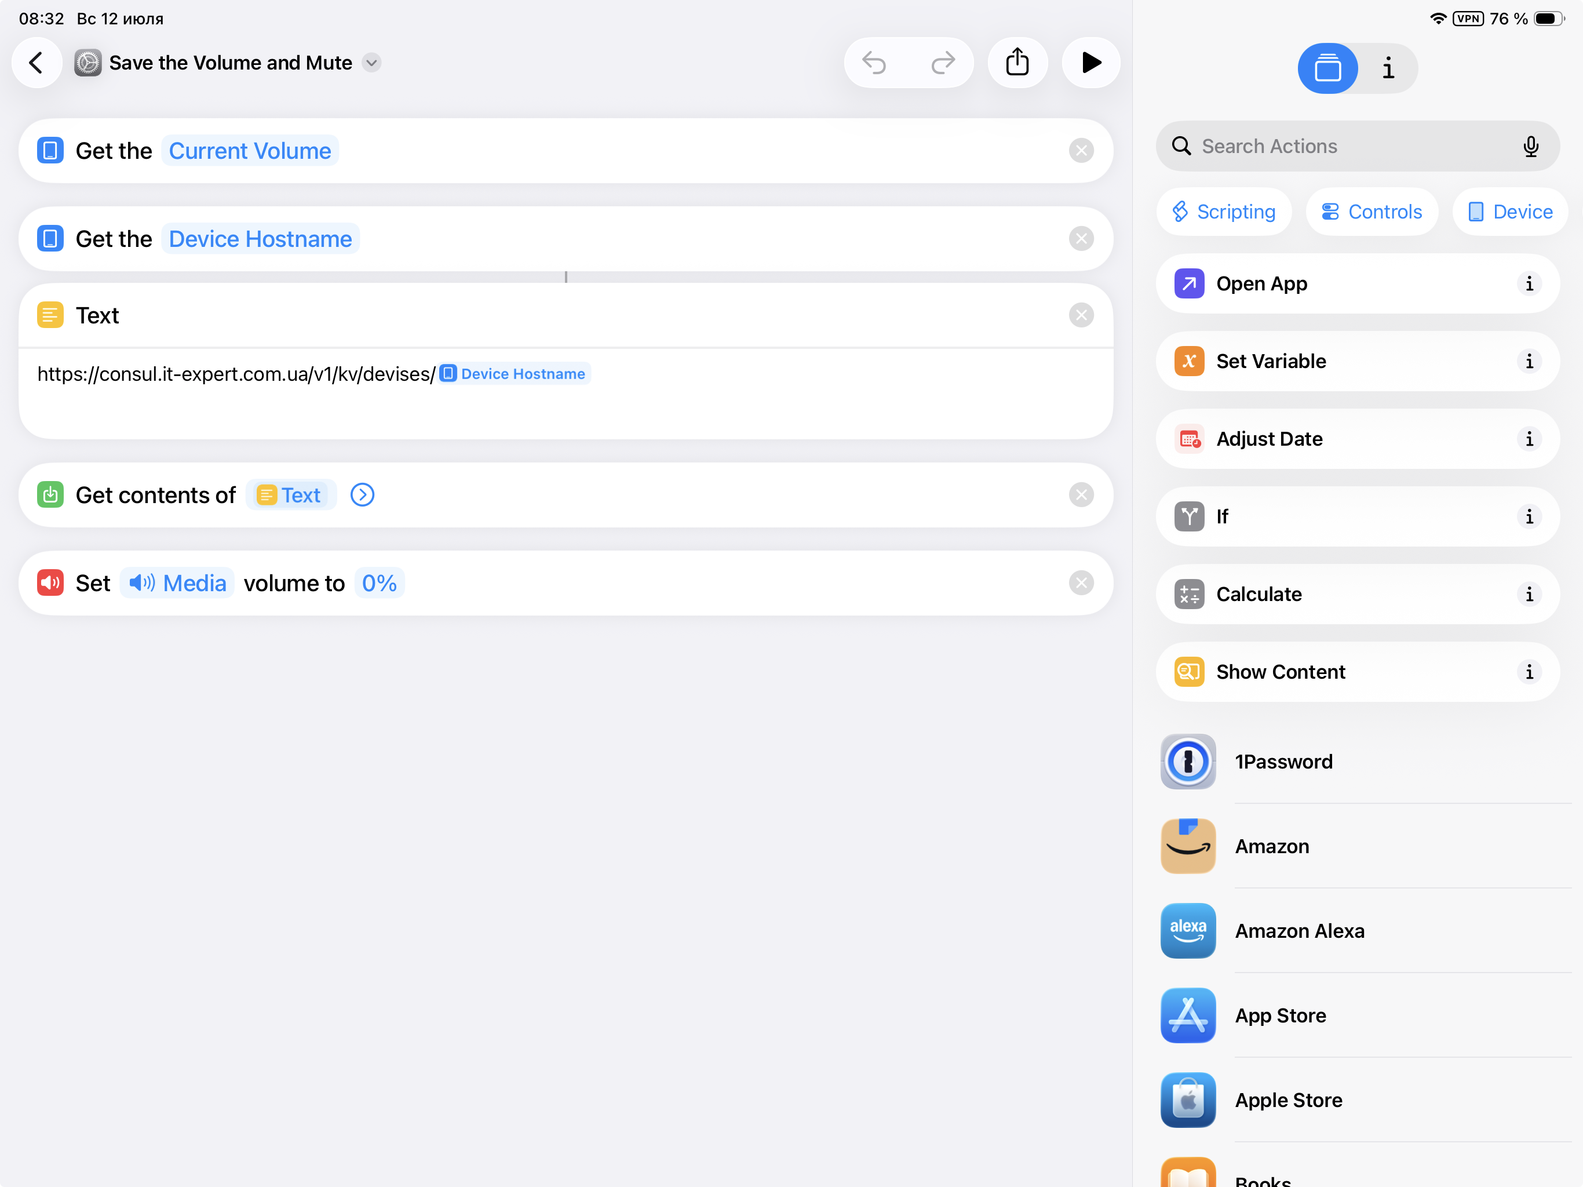Change the 0% volume value
Screen dimensions: 1583x1187
click(x=380, y=584)
